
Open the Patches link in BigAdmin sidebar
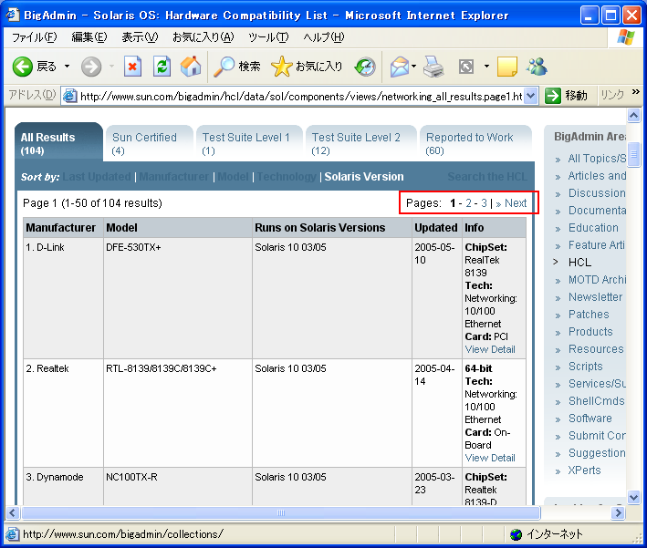[x=589, y=315]
